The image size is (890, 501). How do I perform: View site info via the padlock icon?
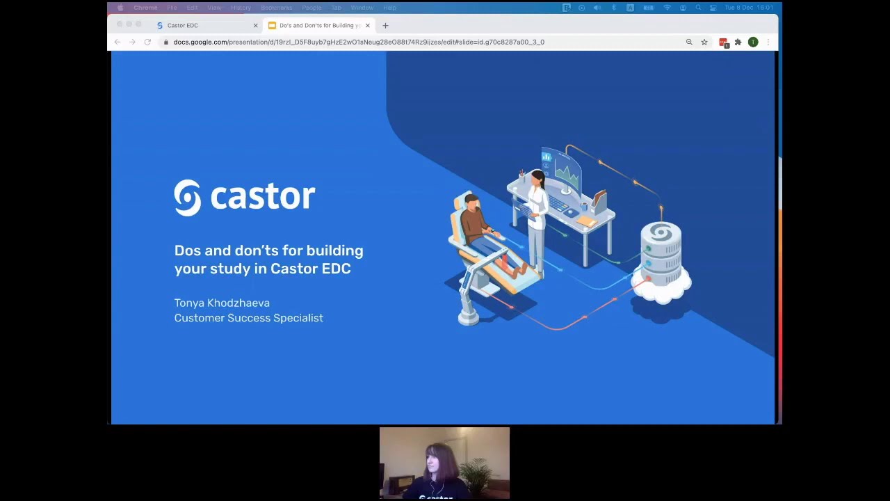pyautogui.click(x=165, y=42)
